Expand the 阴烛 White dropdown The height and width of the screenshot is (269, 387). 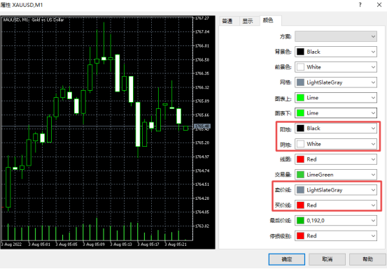336,144
